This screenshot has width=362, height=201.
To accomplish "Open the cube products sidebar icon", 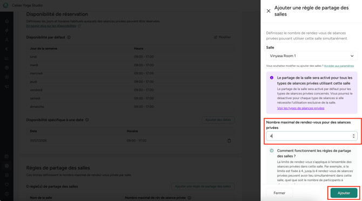I will click(6, 68).
